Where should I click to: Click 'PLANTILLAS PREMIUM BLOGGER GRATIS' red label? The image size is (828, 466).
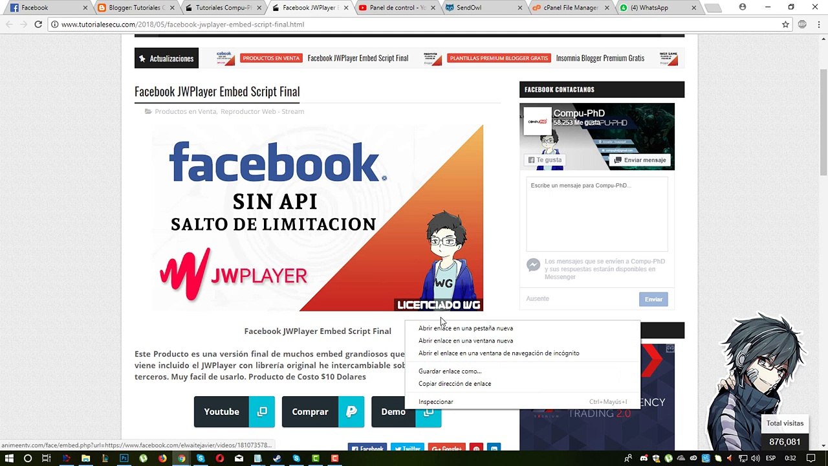499,58
